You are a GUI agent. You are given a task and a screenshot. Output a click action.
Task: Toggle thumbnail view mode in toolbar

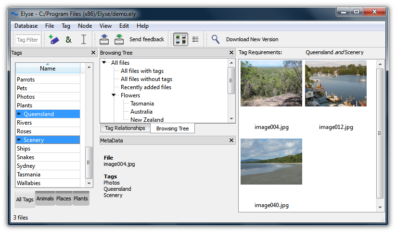click(180, 40)
